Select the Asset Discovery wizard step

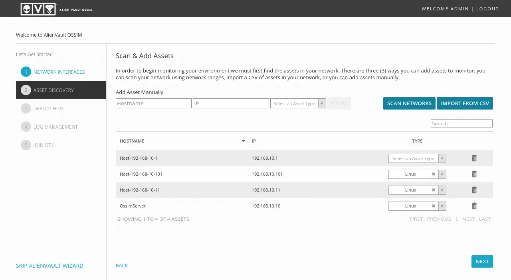pyautogui.click(x=53, y=90)
